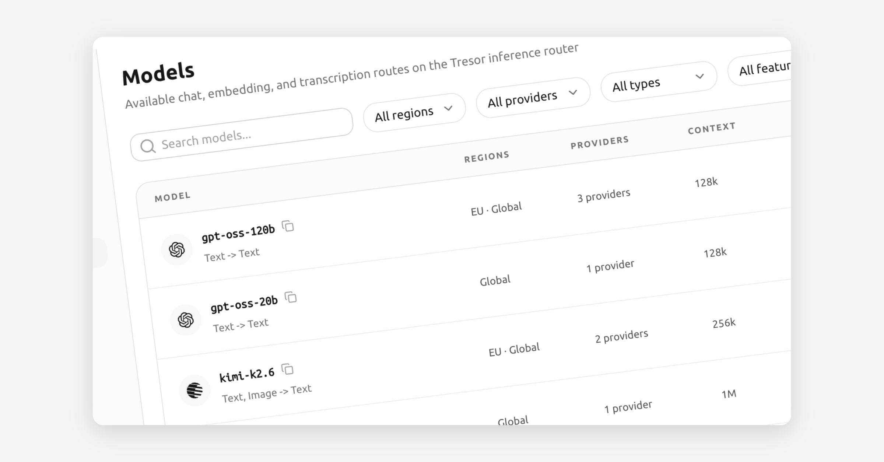The height and width of the screenshot is (462, 884).
Task: Expand the All types filter
Action: coord(659,81)
